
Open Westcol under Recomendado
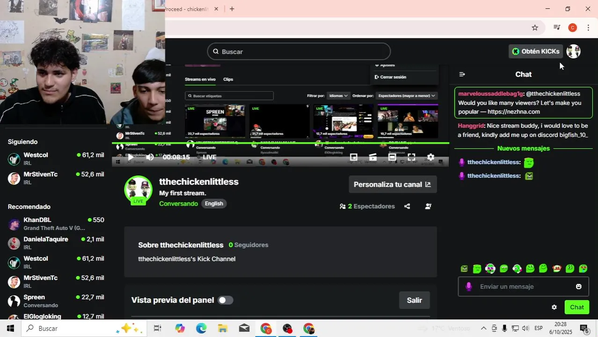[x=56, y=263]
